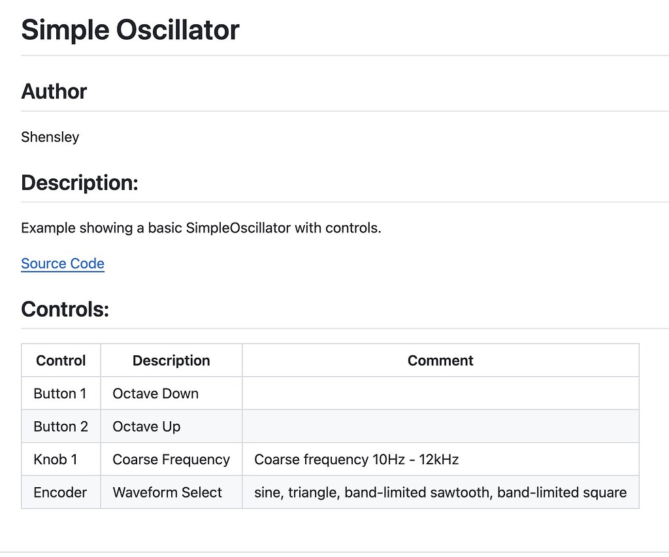Click the SimpleOscillator example description paragraph
Viewport: 669px width, 557px height.
(201, 229)
